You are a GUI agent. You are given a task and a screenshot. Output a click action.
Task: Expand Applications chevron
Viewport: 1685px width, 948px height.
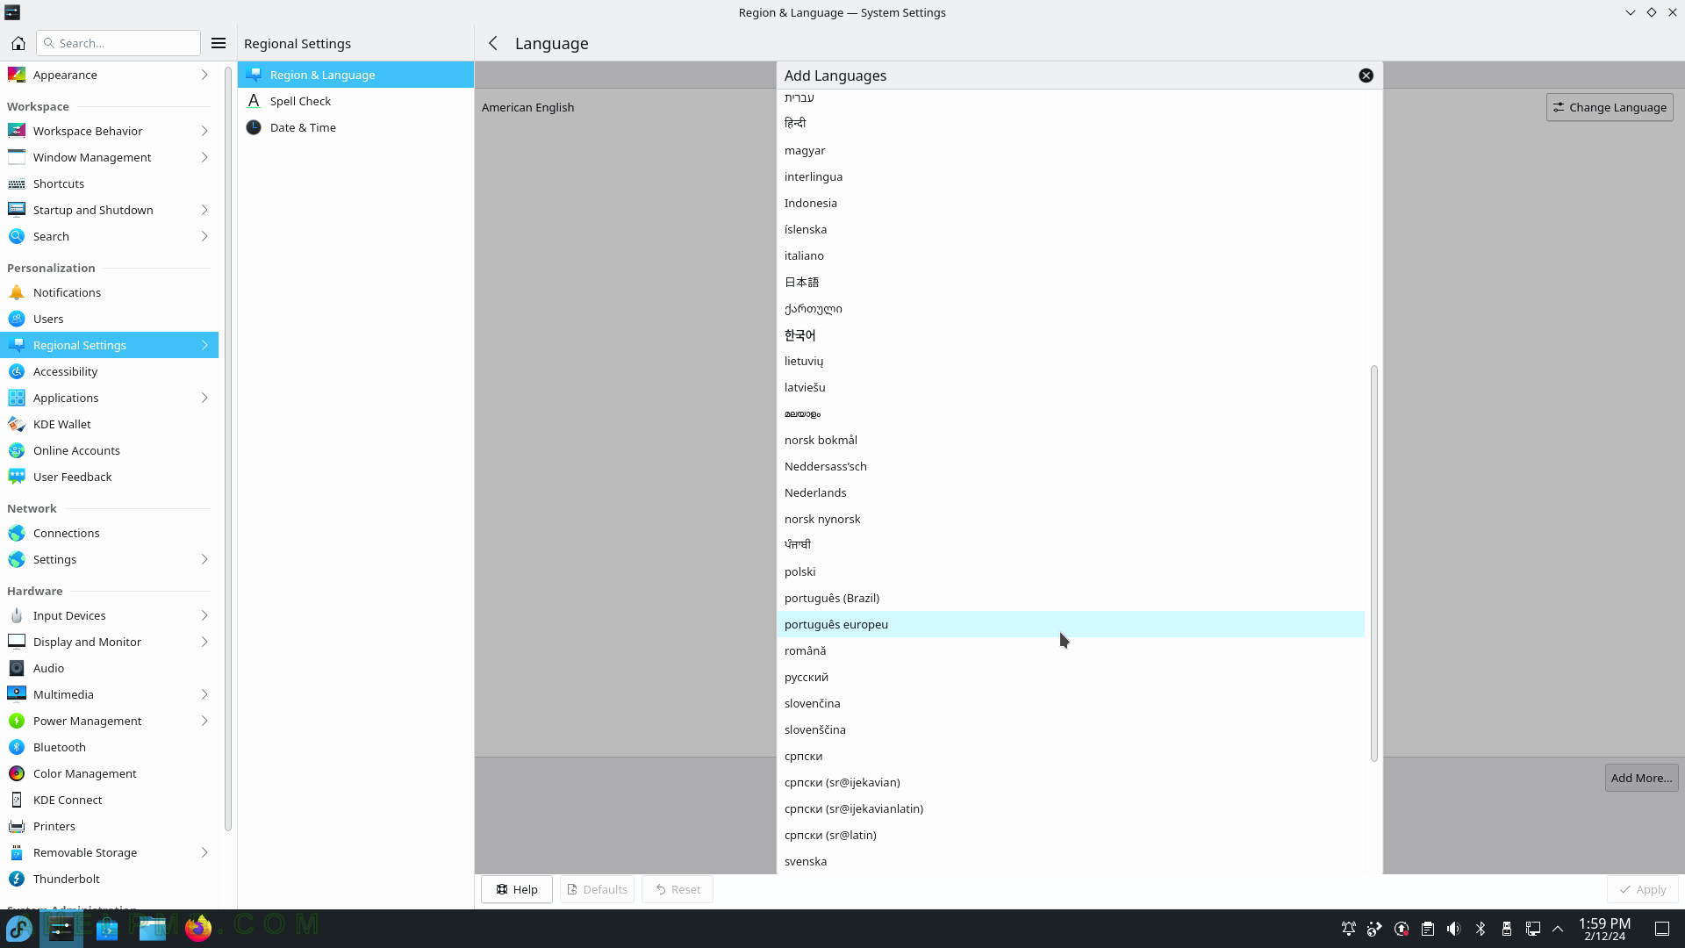point(204,398)
